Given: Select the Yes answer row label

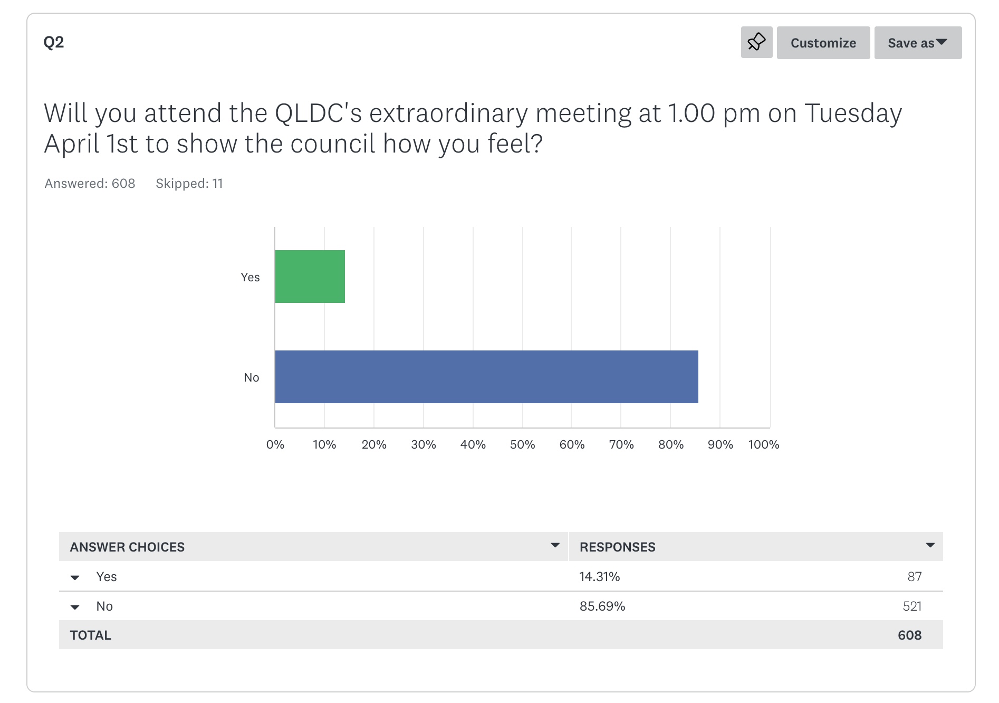Looking at the screenshot, I should click(x=107, y=577).
